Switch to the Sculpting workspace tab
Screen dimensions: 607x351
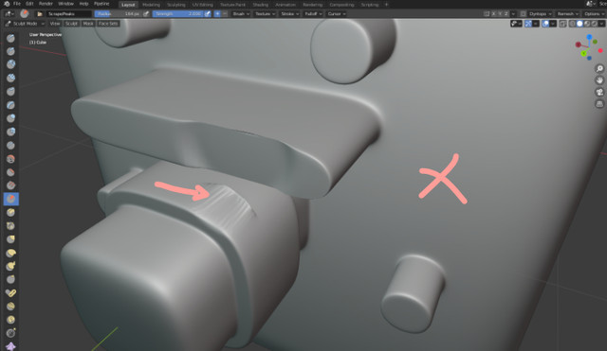pyautogui.click(x=176, y=5)
